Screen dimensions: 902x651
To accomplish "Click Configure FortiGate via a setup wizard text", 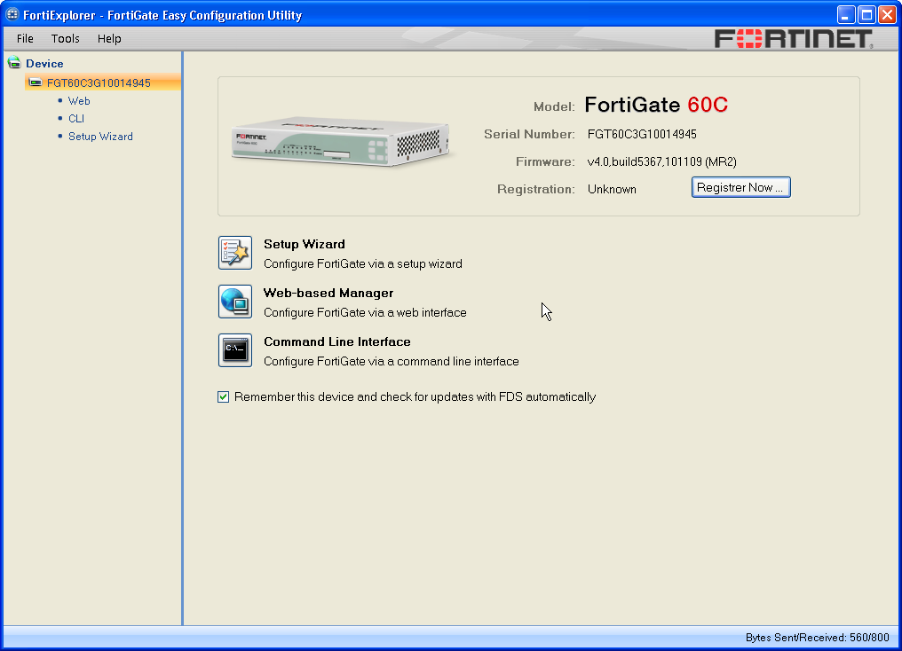I will click(x=363, y=263).
